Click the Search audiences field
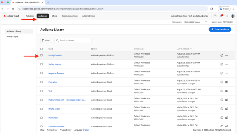This screenshot has height=133, width=237. (74, 40)
